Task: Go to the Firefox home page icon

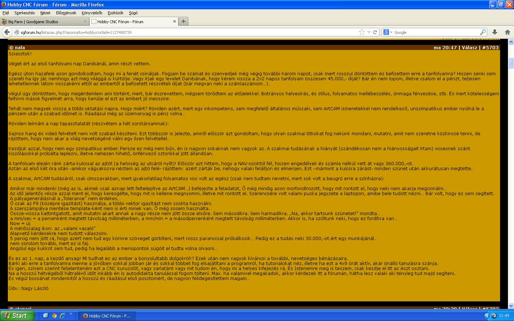Action: 507,32
